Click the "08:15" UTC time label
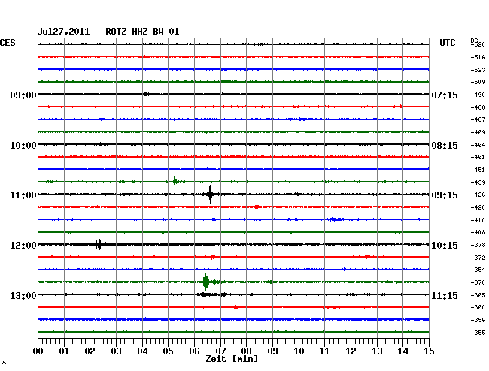This screenshot has height=371, width=489. [x=445, y=146]
